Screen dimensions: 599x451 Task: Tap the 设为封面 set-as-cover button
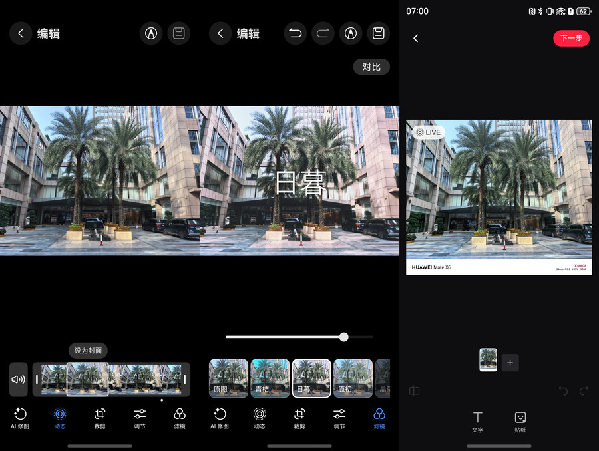tap(89, 351)
